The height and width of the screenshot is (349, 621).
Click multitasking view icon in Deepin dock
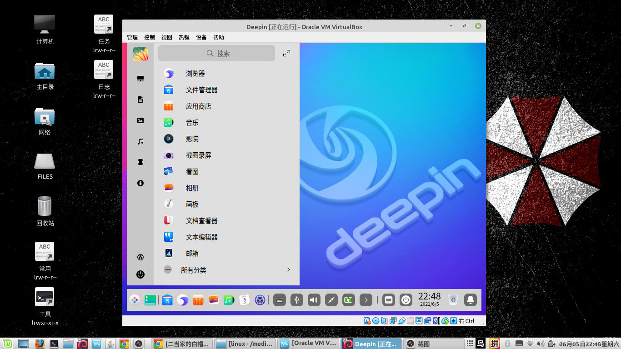pos(150,300)
